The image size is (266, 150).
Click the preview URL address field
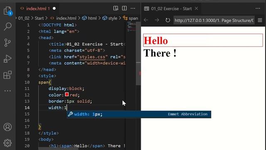tap(214, 20)
